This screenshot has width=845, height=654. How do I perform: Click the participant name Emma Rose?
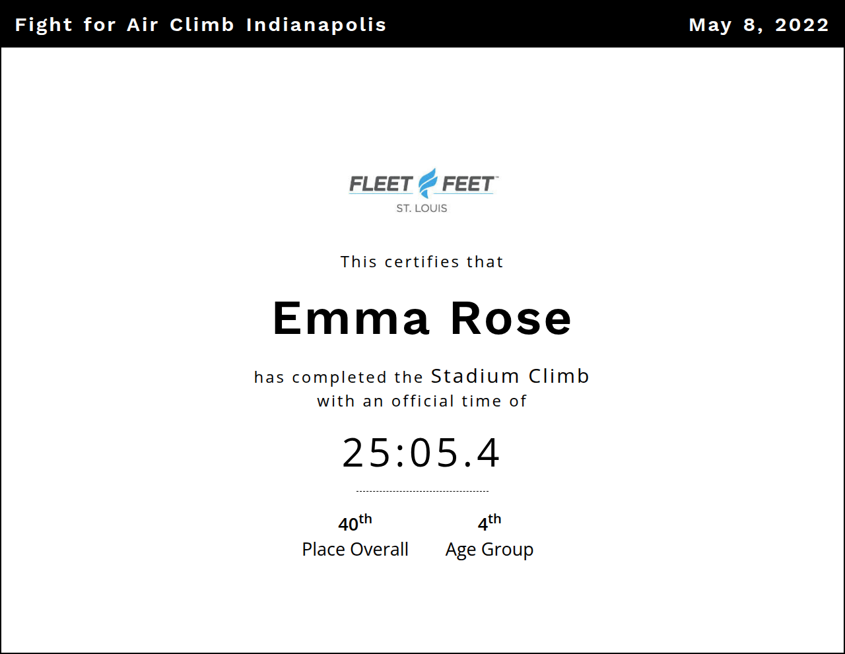422,319
